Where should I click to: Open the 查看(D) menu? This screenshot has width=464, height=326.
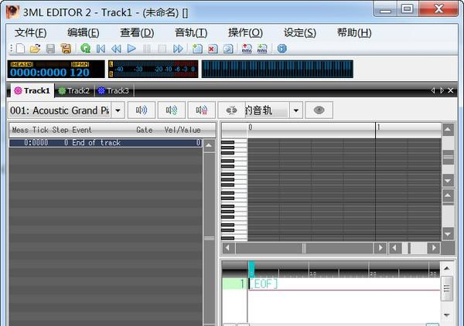click(x=137, y=32)
